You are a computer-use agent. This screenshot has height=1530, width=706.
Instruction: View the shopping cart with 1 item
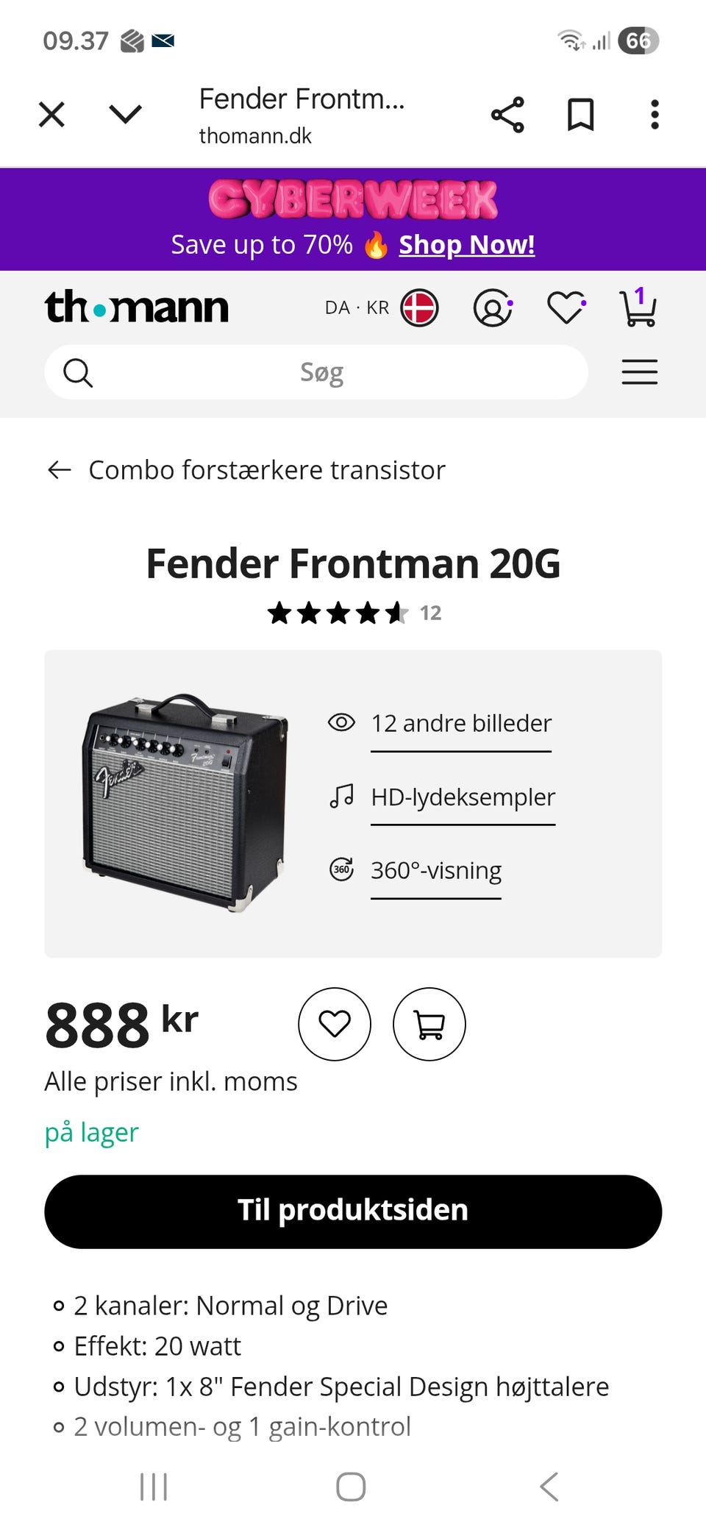coord(638,307)
